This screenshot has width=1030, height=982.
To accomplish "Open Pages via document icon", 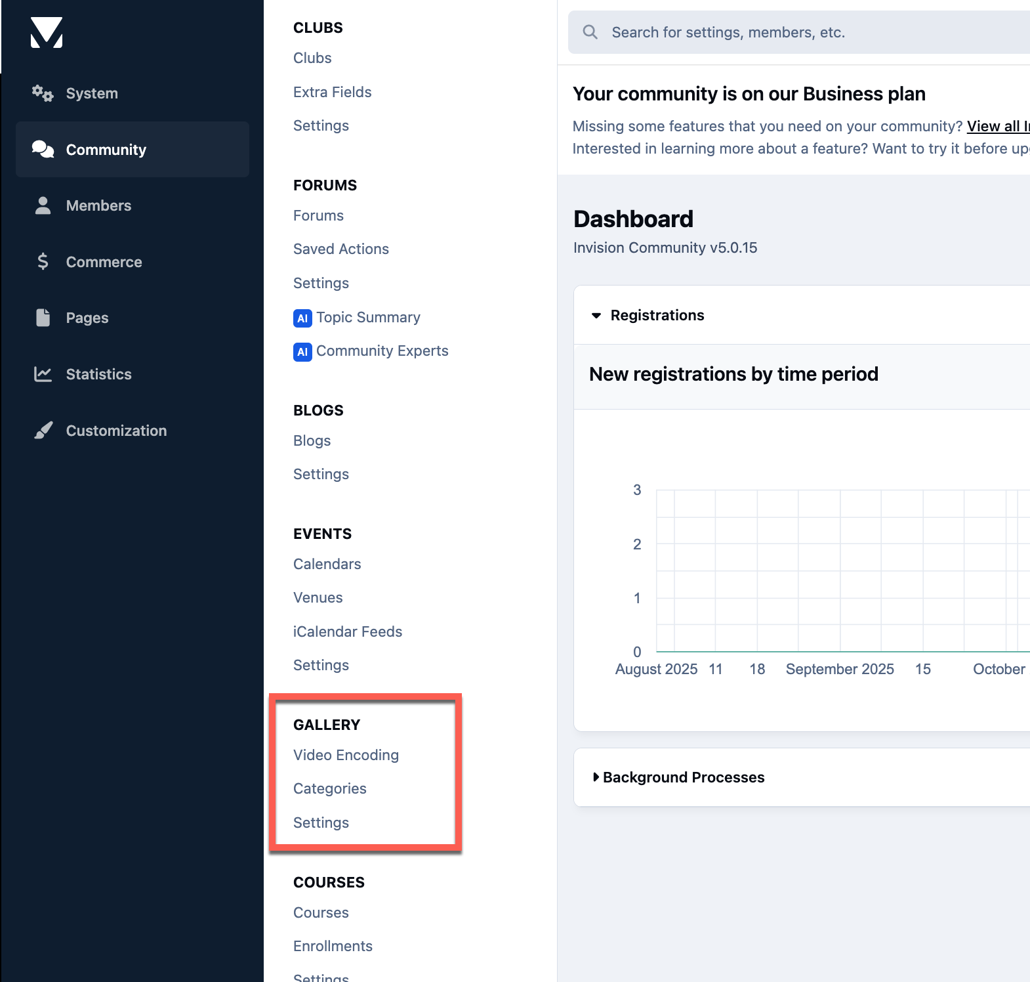I will [43, 318].
